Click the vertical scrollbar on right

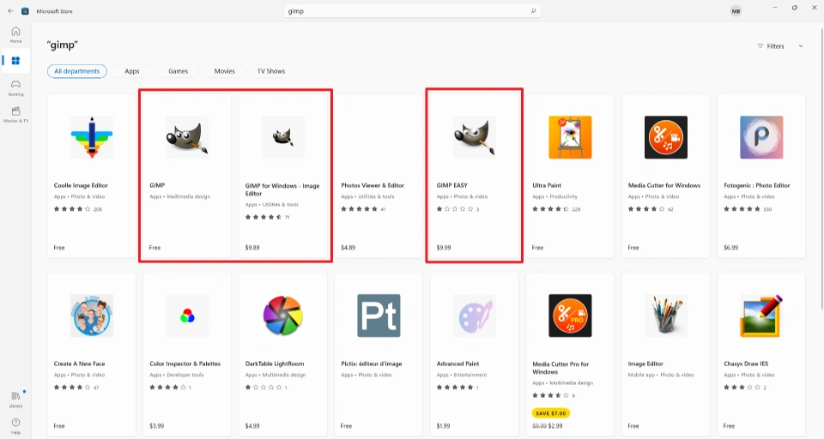point(820,171)
